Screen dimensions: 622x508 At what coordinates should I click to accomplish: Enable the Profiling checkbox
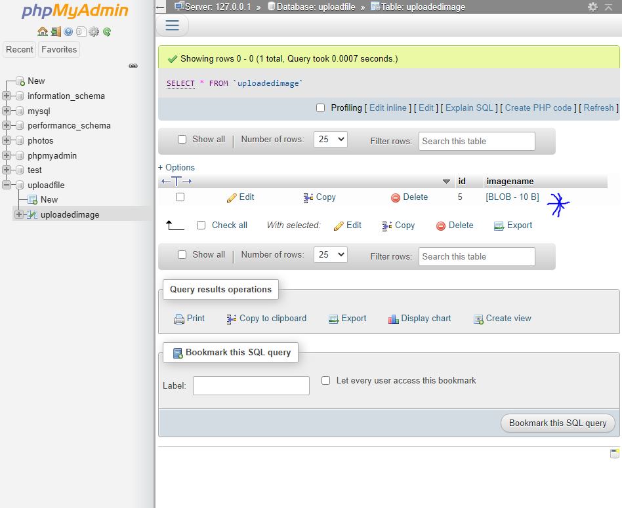coord(320,107)
